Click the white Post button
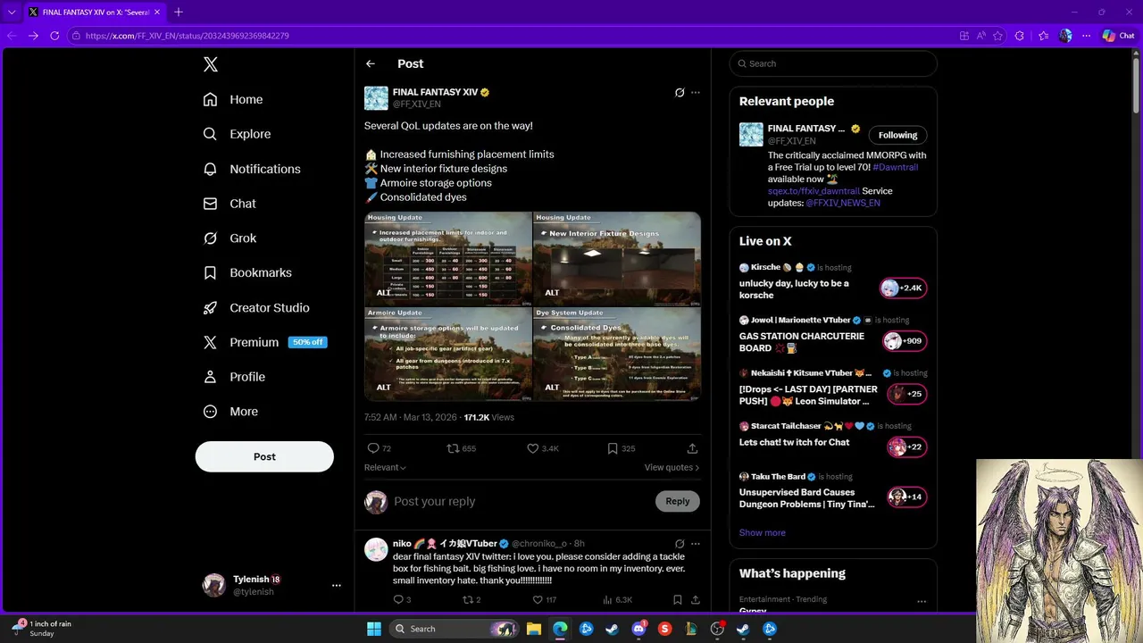1143x643 pixels. (264, 456)
